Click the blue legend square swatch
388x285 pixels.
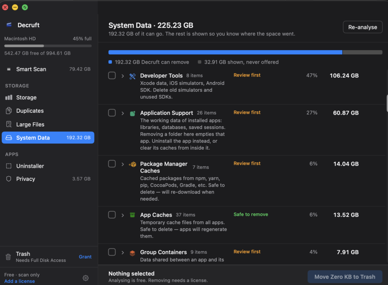pyautogui.click(x=110, y=62)
